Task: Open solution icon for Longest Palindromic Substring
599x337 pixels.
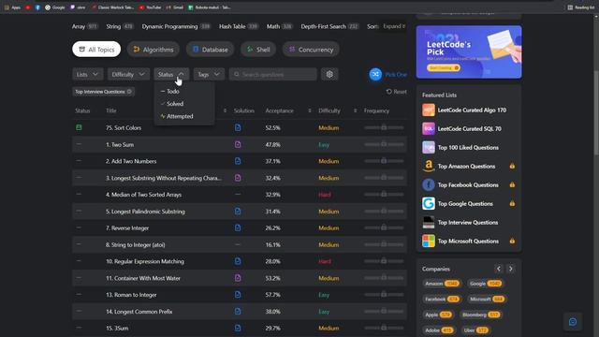Action: pos(238,212)
